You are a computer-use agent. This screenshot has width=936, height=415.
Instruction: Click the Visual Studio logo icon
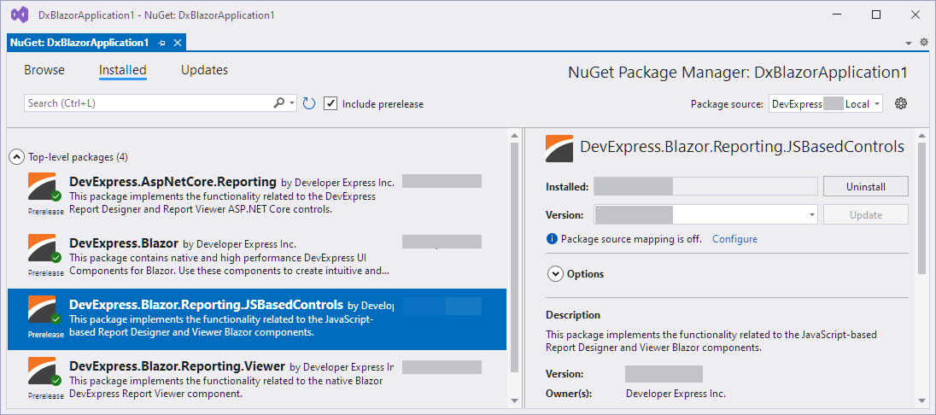click(x=19, y=15)
